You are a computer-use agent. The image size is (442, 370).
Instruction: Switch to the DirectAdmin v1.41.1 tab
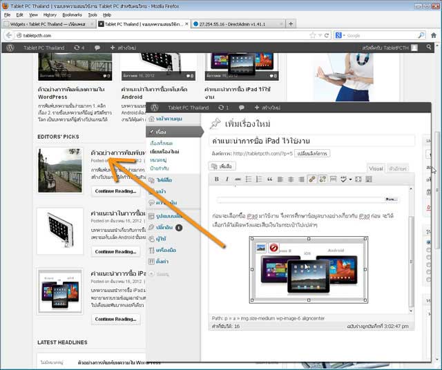238,24
